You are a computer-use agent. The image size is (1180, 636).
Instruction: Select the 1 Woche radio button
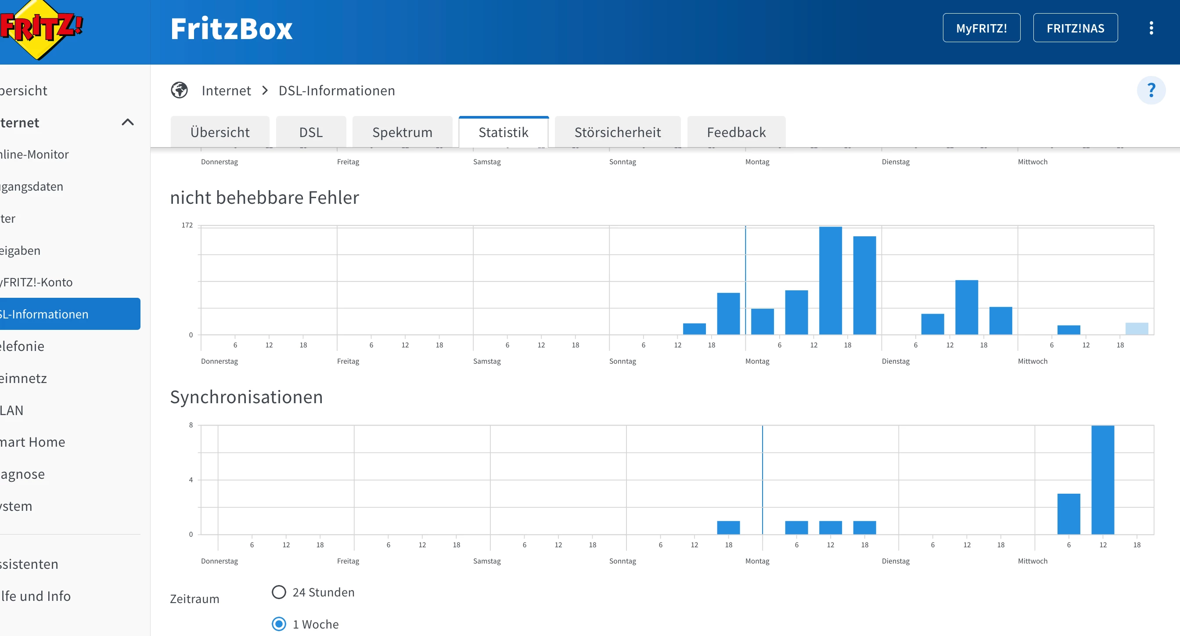tap(278, 624)
